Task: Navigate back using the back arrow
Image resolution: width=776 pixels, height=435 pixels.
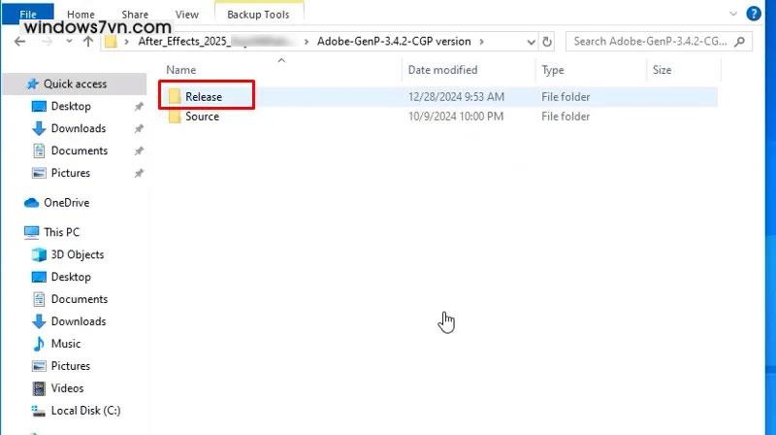Action: pyautogui.click(x=20, y=42)
